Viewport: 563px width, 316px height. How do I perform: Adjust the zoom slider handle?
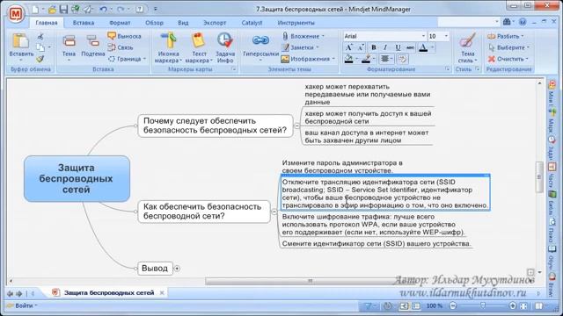(x=483, y=306)
